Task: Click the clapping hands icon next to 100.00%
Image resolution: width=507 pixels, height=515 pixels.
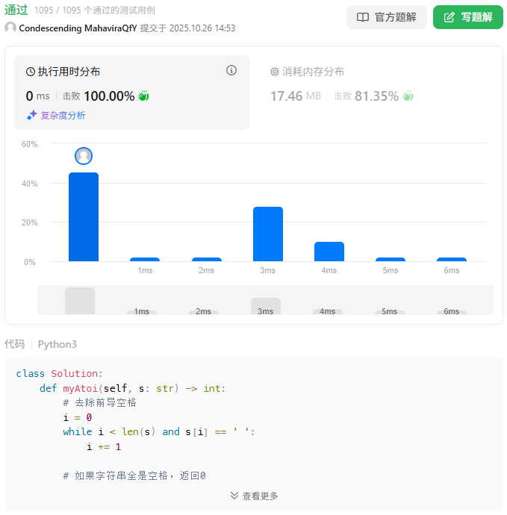Action: (144, 96)
